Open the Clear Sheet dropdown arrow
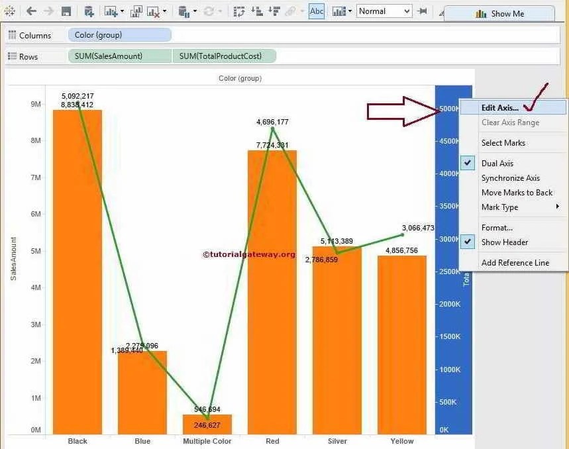The width and height of the screenshot is (569, 449). 165,11
